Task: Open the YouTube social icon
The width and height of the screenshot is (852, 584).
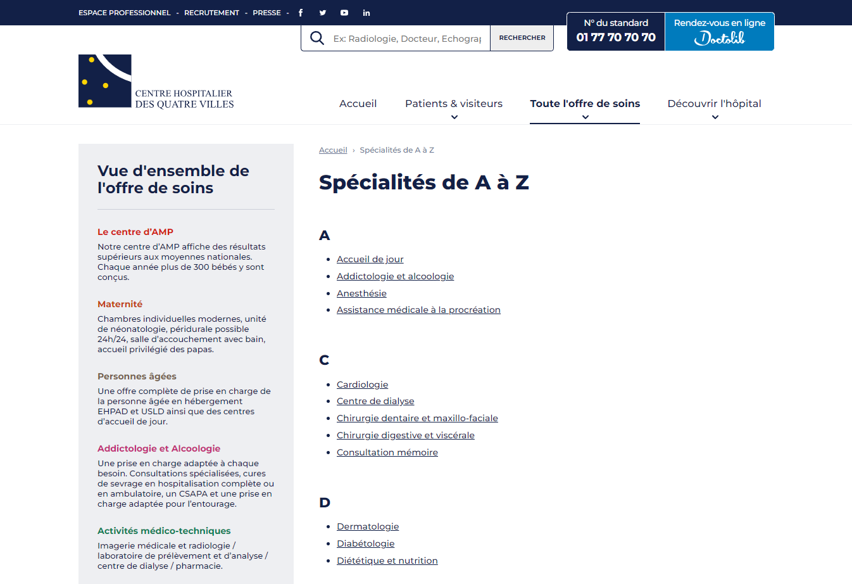Action: coord(344,13)
